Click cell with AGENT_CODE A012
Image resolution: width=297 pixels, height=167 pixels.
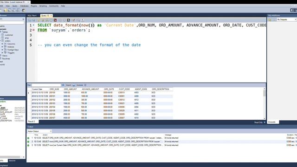click(x=136, y=100)
